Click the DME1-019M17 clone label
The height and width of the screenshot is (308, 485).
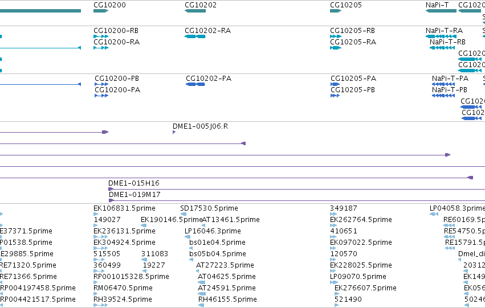(135, 195)
